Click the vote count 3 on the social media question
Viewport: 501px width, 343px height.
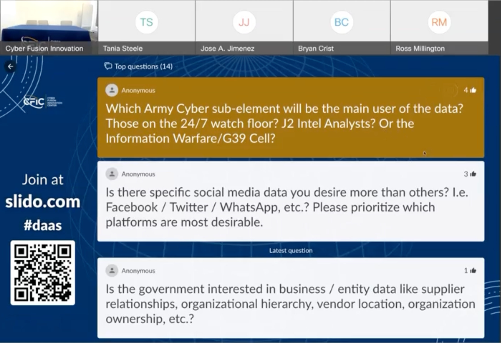pyautogui.click(x=466, y=174)
